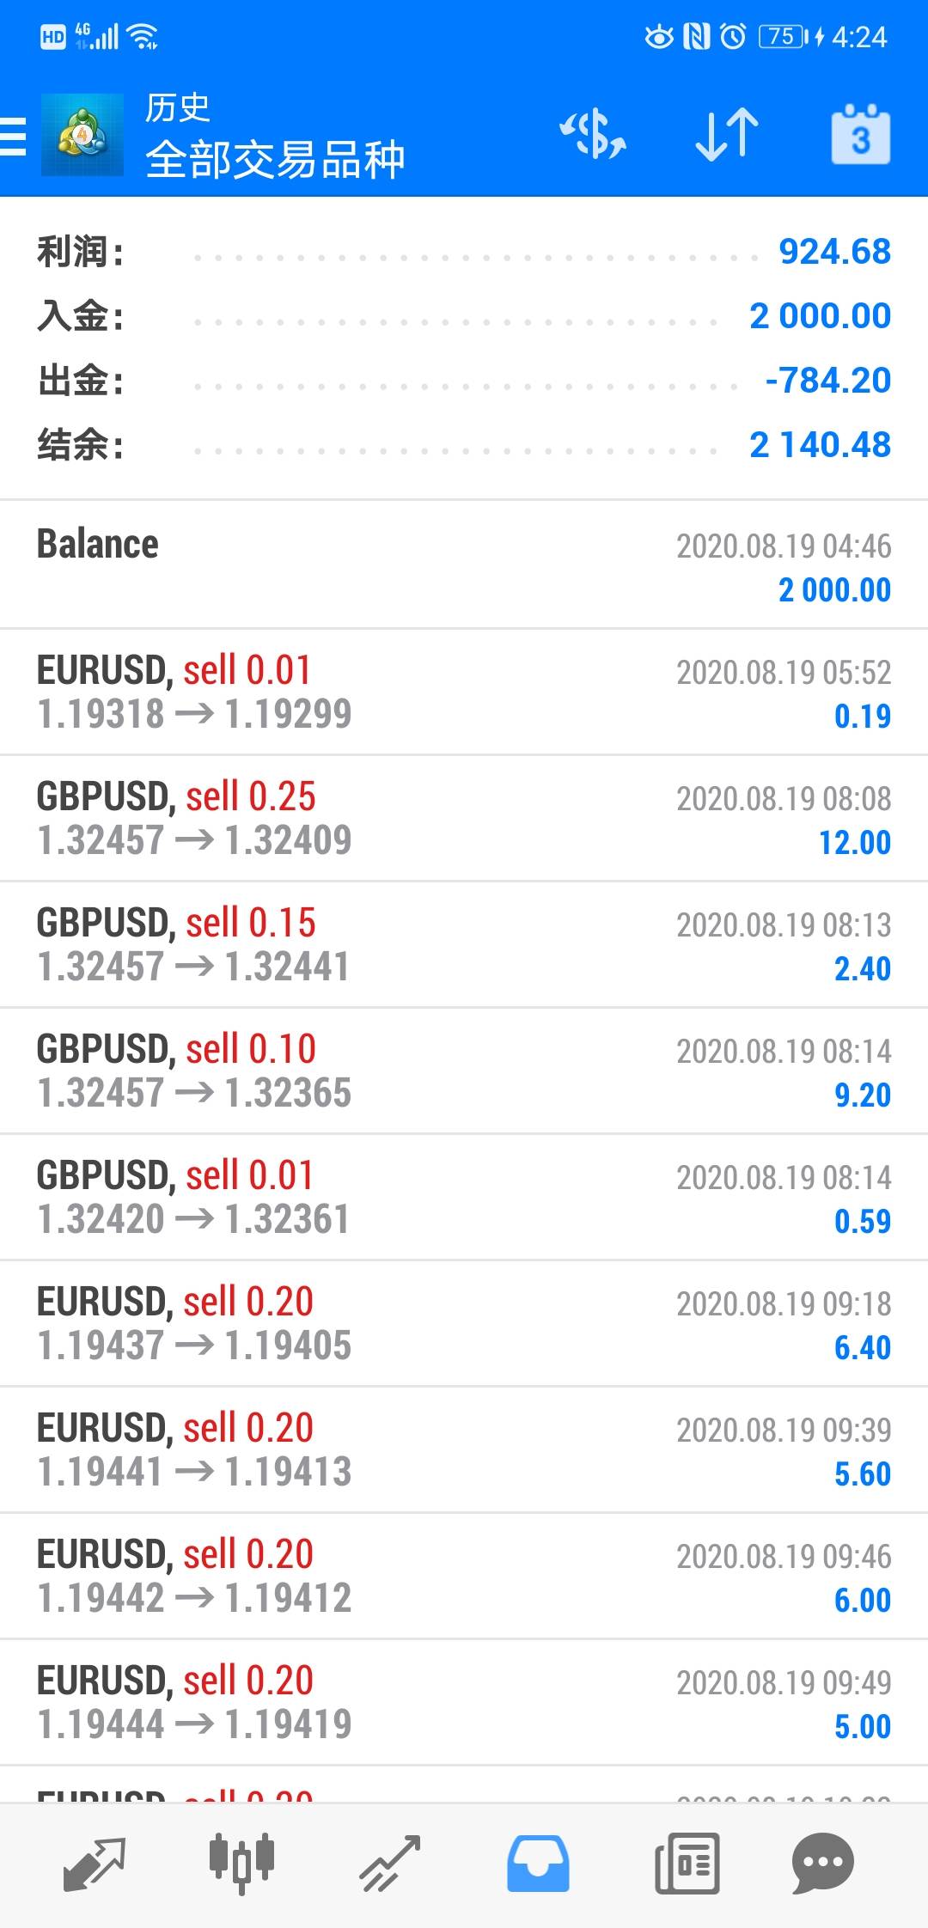928x1928 pixels.
Task: Select the History inbox tab
Action: click(538, 1864)
